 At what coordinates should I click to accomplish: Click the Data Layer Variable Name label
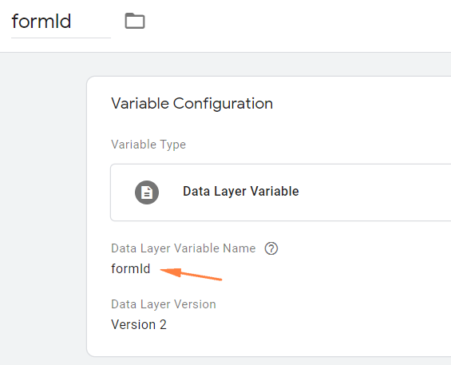184,248
